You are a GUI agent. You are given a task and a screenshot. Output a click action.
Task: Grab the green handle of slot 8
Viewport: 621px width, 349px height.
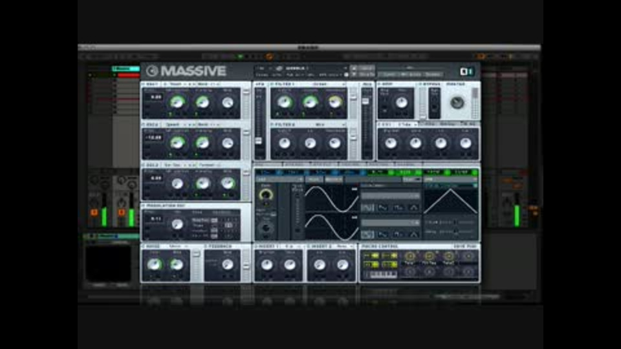(x=475, y=173)
